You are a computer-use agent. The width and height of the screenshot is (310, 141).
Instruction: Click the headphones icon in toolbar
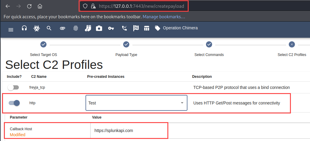coord(25,28)
